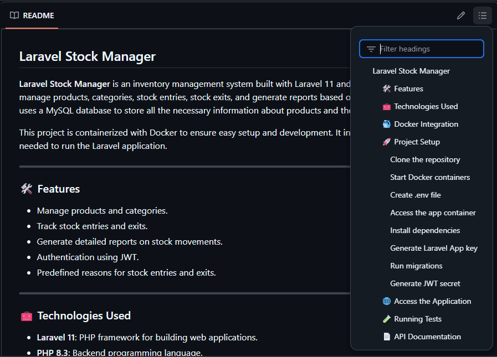Click 'Track stock entries and exits.' bullet
This screenshot has width=497, height=357.
tap(92, 226)
